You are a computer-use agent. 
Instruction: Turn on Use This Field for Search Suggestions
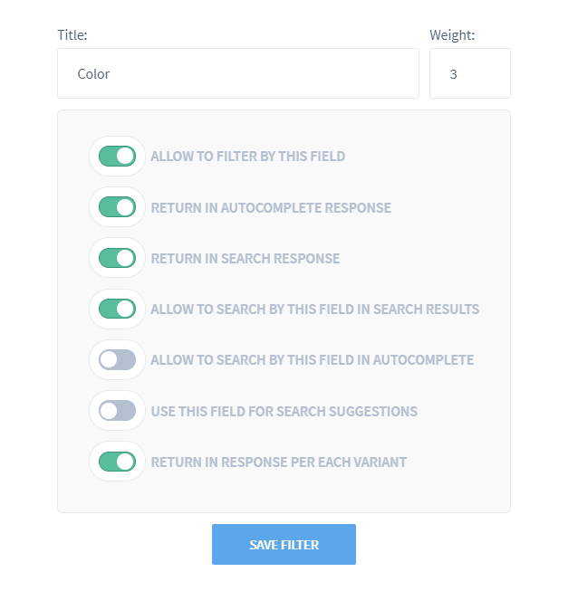click(117, 411)
